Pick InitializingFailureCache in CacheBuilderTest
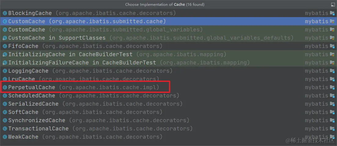 pos(82,63)
